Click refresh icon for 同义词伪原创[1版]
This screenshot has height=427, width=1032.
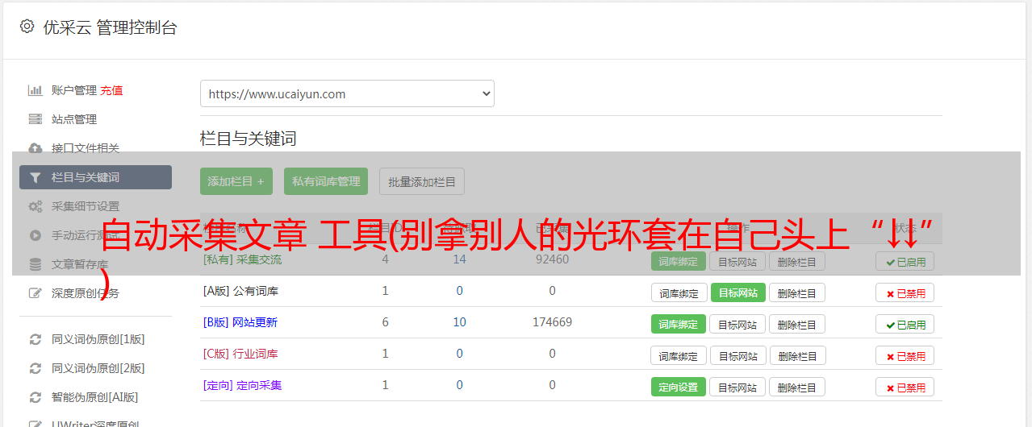36,339
